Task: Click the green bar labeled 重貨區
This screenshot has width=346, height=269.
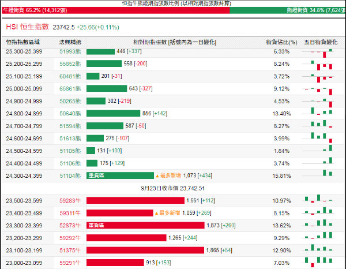Action: 121,175
